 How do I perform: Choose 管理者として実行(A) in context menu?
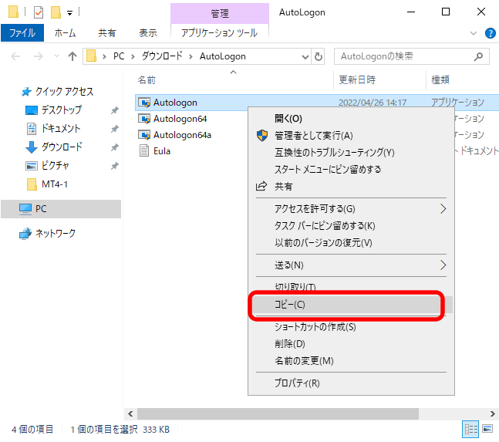[351, 136]
